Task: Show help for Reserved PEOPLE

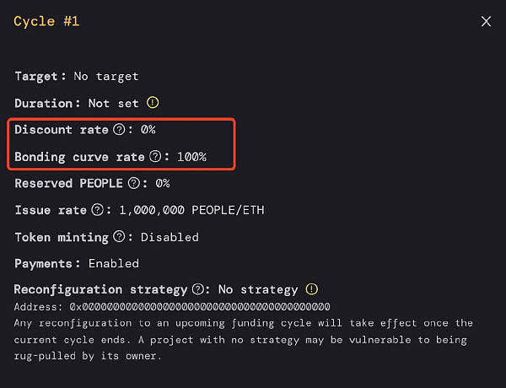Action: coord(134,183)
